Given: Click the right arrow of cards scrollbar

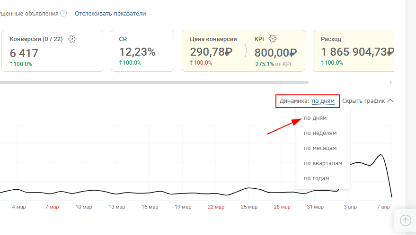Looking at the screenshot, I should (x=391, y=82).
